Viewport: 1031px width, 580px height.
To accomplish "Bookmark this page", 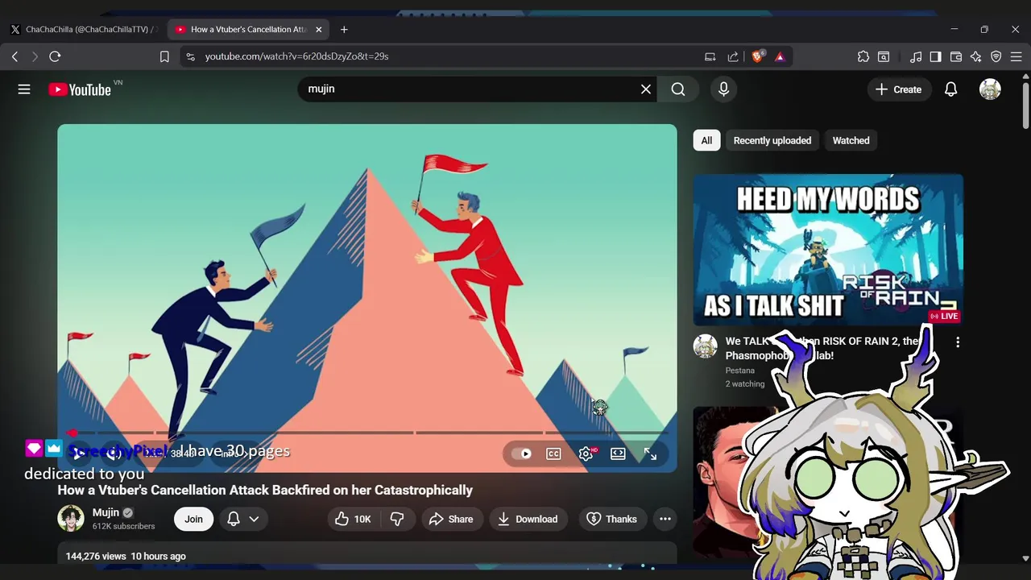I will coord(164,56).
